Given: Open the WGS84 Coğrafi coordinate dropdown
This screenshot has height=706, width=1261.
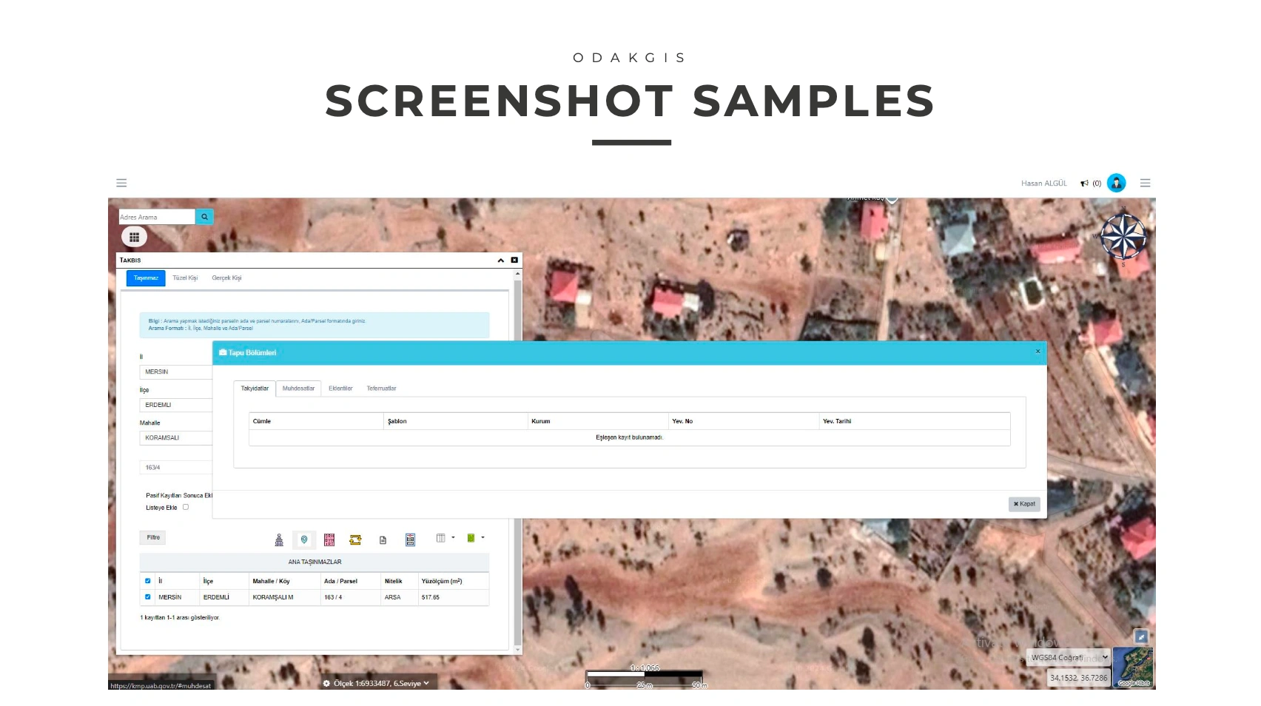Looking at the screenshot, I should (x=1069, y=657).
